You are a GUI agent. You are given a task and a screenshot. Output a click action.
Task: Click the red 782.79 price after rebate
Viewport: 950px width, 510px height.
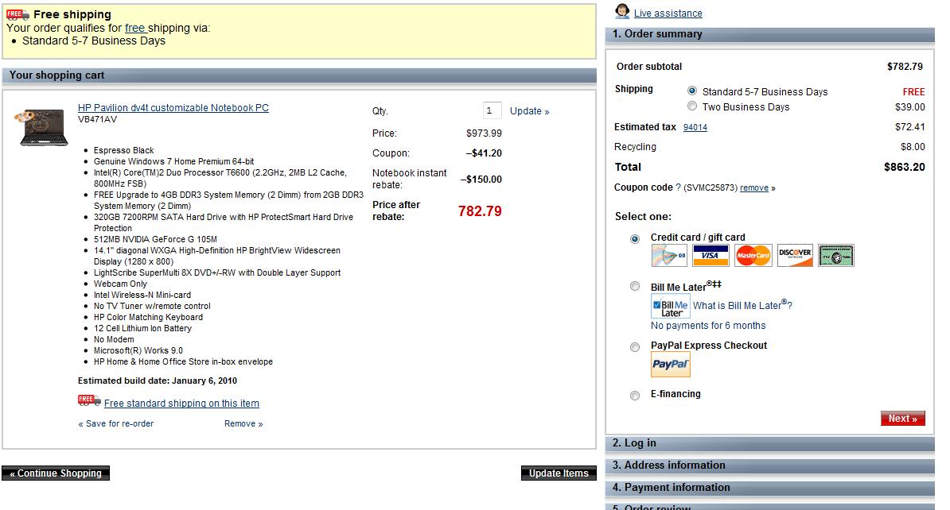point(480,211)
